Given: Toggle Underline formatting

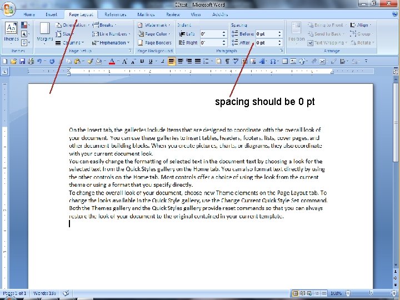Looking at the screenshot, I should (151, 61).
